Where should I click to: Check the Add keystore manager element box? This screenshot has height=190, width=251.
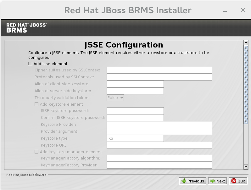(36, 152)
